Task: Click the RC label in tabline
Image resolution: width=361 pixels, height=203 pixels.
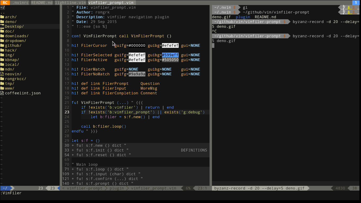Action: point(5,3)
